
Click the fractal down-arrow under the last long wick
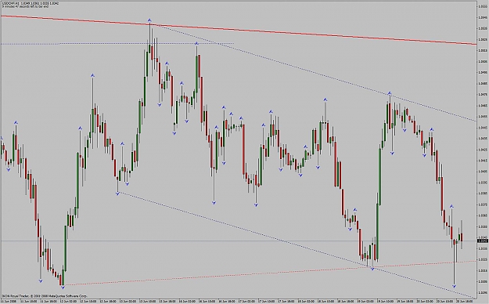454,286
